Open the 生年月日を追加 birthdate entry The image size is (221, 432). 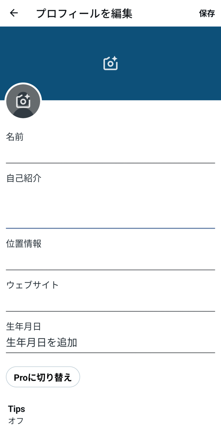click(41, 343)
